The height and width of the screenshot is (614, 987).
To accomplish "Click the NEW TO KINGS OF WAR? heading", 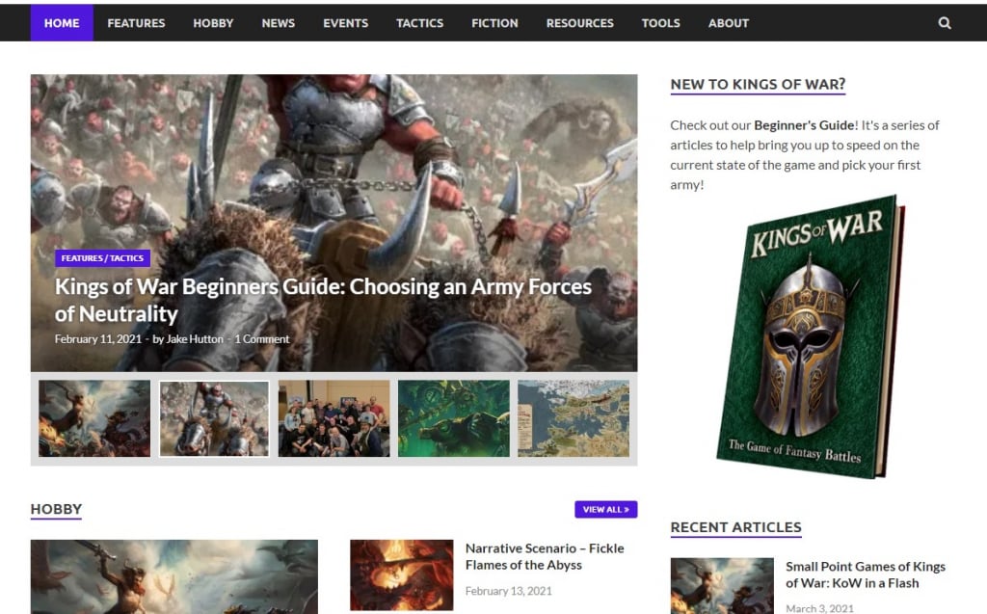I will pos(758,85).
